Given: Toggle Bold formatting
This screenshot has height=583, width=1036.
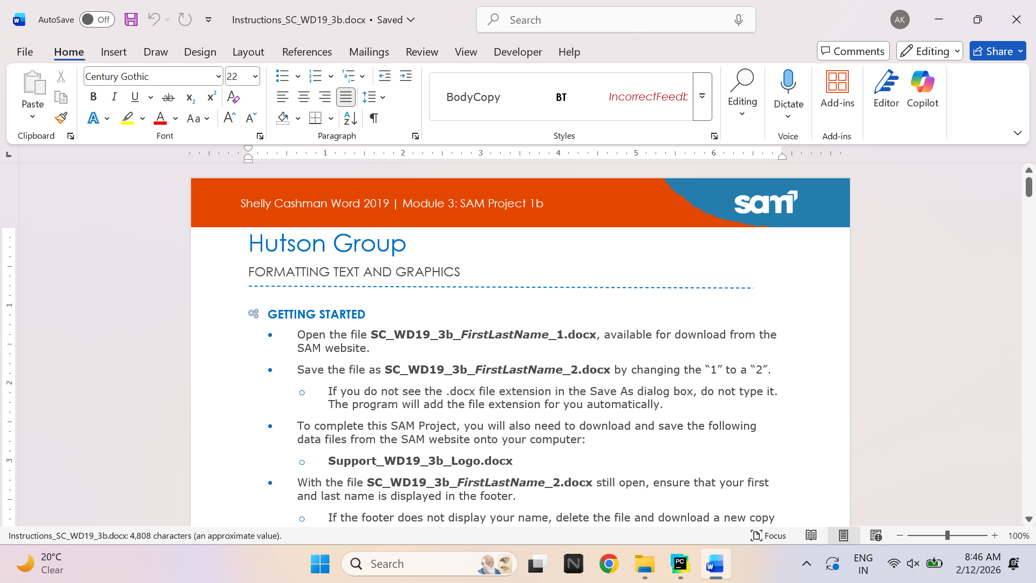Looking at the screenshot, I should [x=93, y=97].
